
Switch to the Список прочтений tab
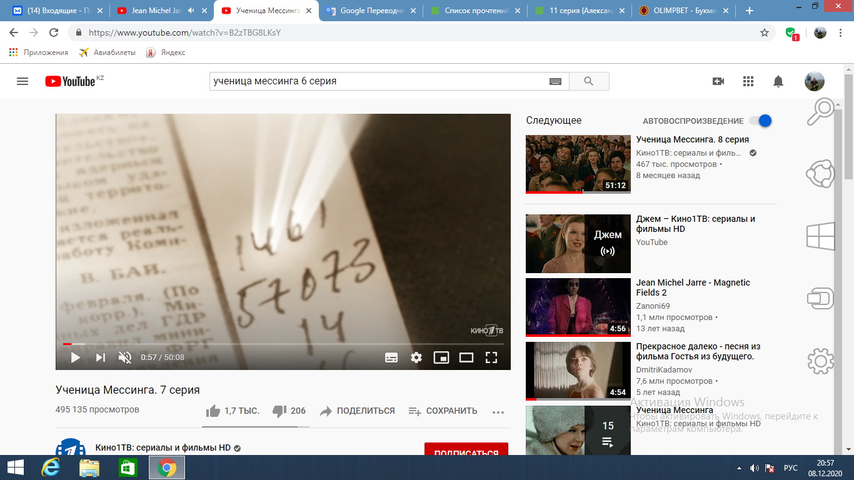(475, 11)
